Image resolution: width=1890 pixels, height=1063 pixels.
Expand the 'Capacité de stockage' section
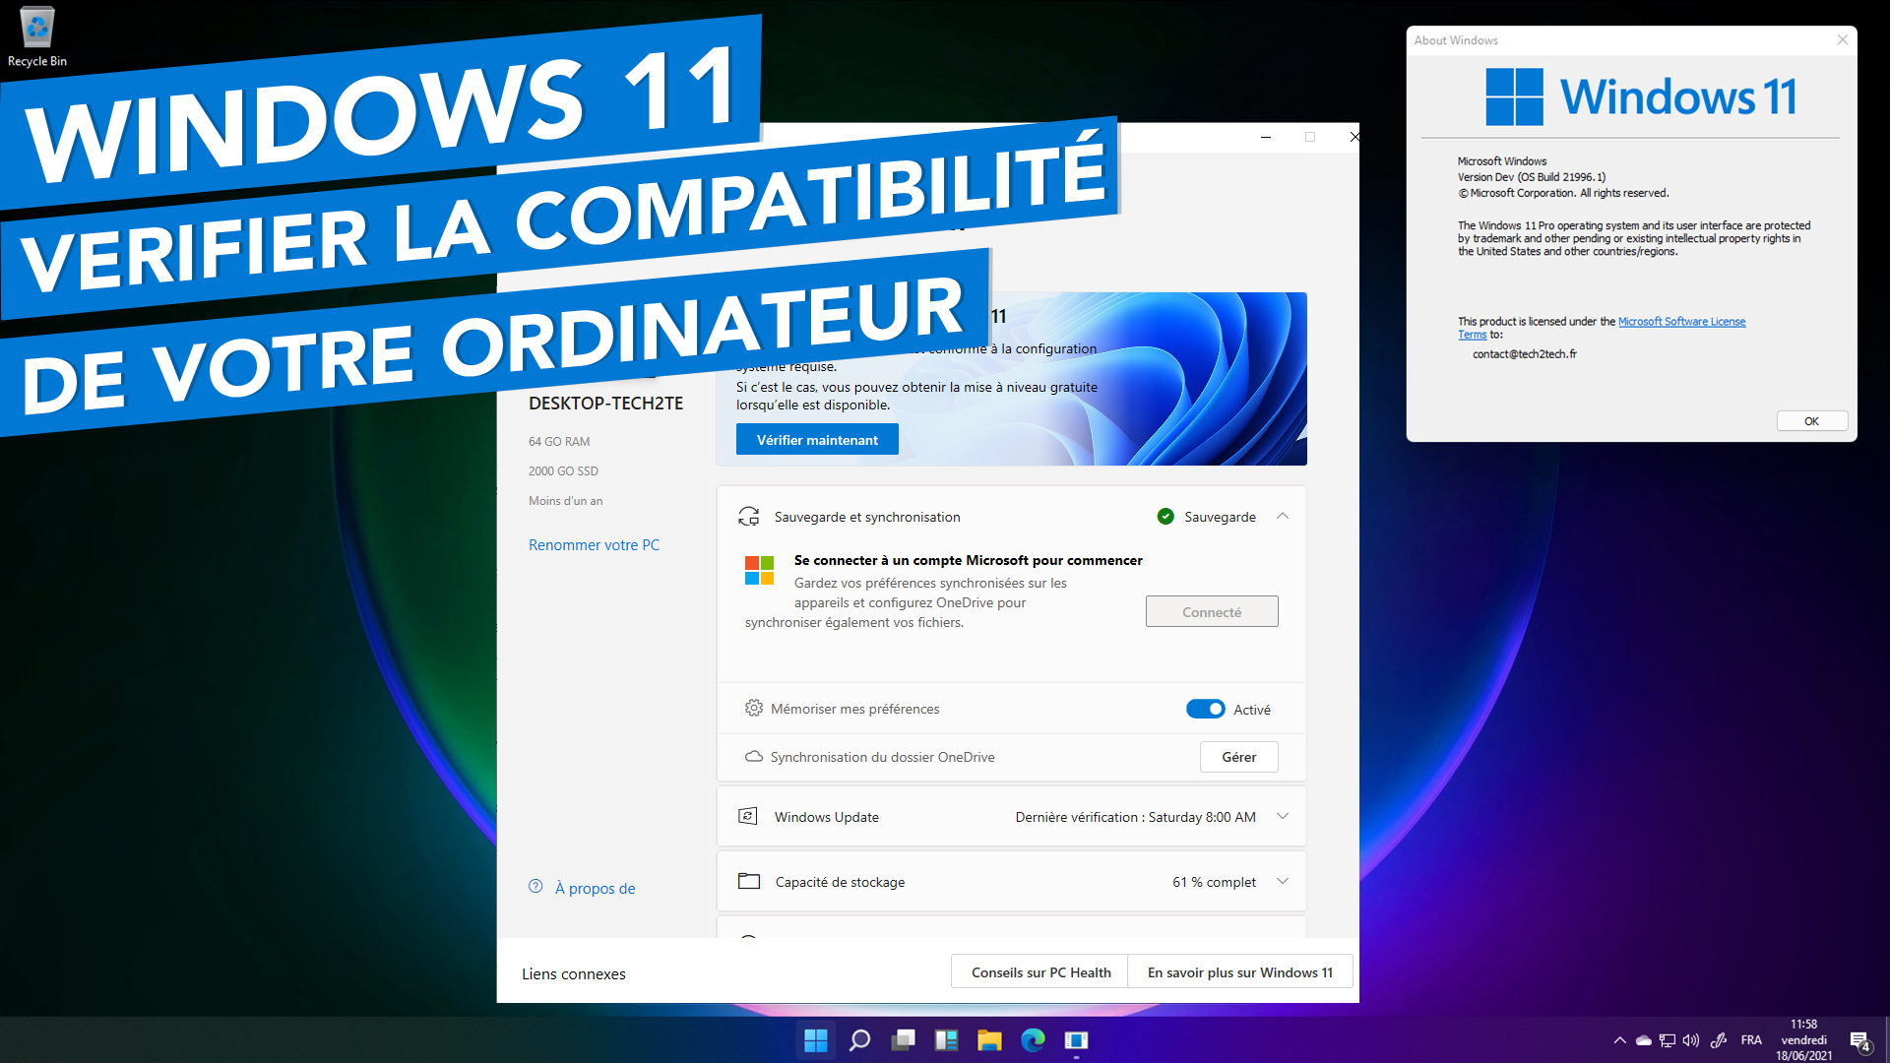(1283, 881)
